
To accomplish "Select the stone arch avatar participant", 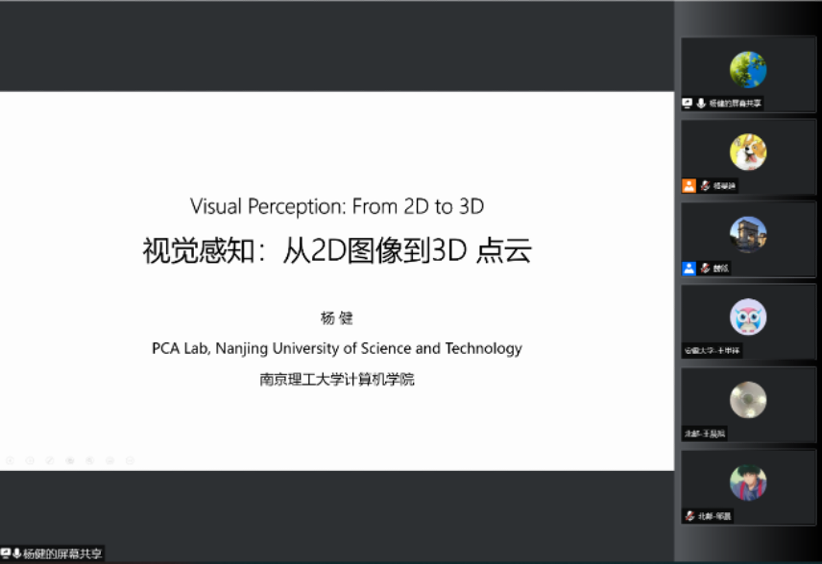I will (748, 235).
